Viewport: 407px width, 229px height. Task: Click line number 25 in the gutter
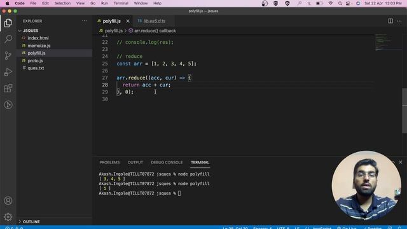click(105, 64)
